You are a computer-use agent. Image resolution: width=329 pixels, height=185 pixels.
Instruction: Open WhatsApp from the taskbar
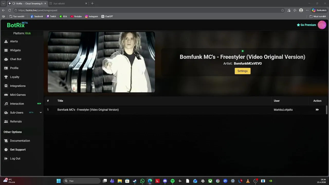coord(142,181)
